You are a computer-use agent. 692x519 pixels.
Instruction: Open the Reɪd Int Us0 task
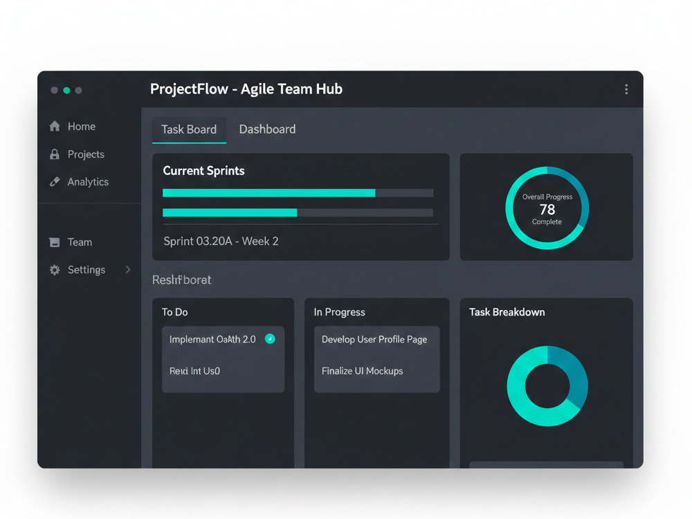[194, 371]
